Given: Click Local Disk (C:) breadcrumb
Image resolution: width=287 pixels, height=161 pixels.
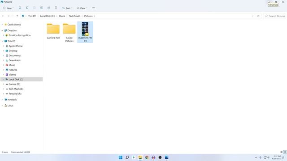Looking at the screenshot, I should pos(48,16).
